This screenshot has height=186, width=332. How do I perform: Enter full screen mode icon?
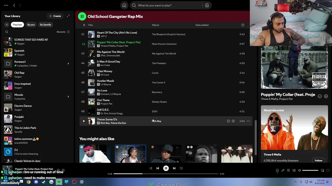(328, 170)
